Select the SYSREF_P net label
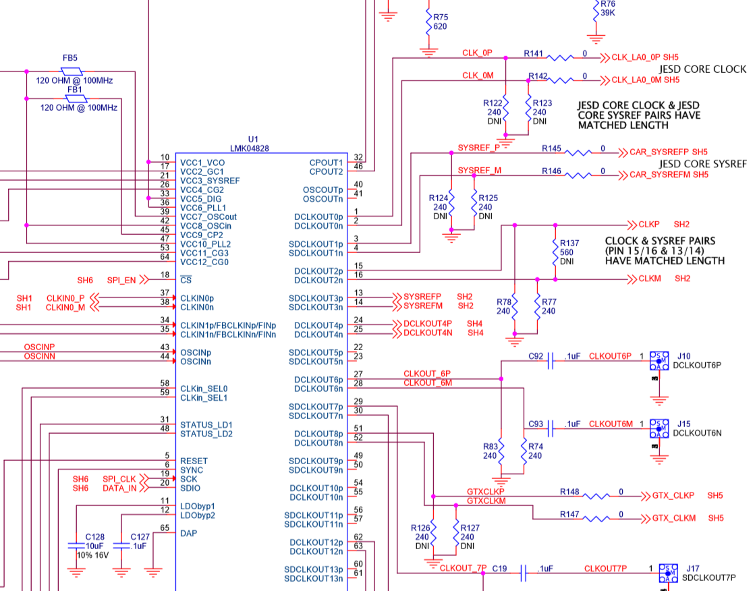Image resolution: width=753 pixels, height=591 pixels. tap(479, 148)
